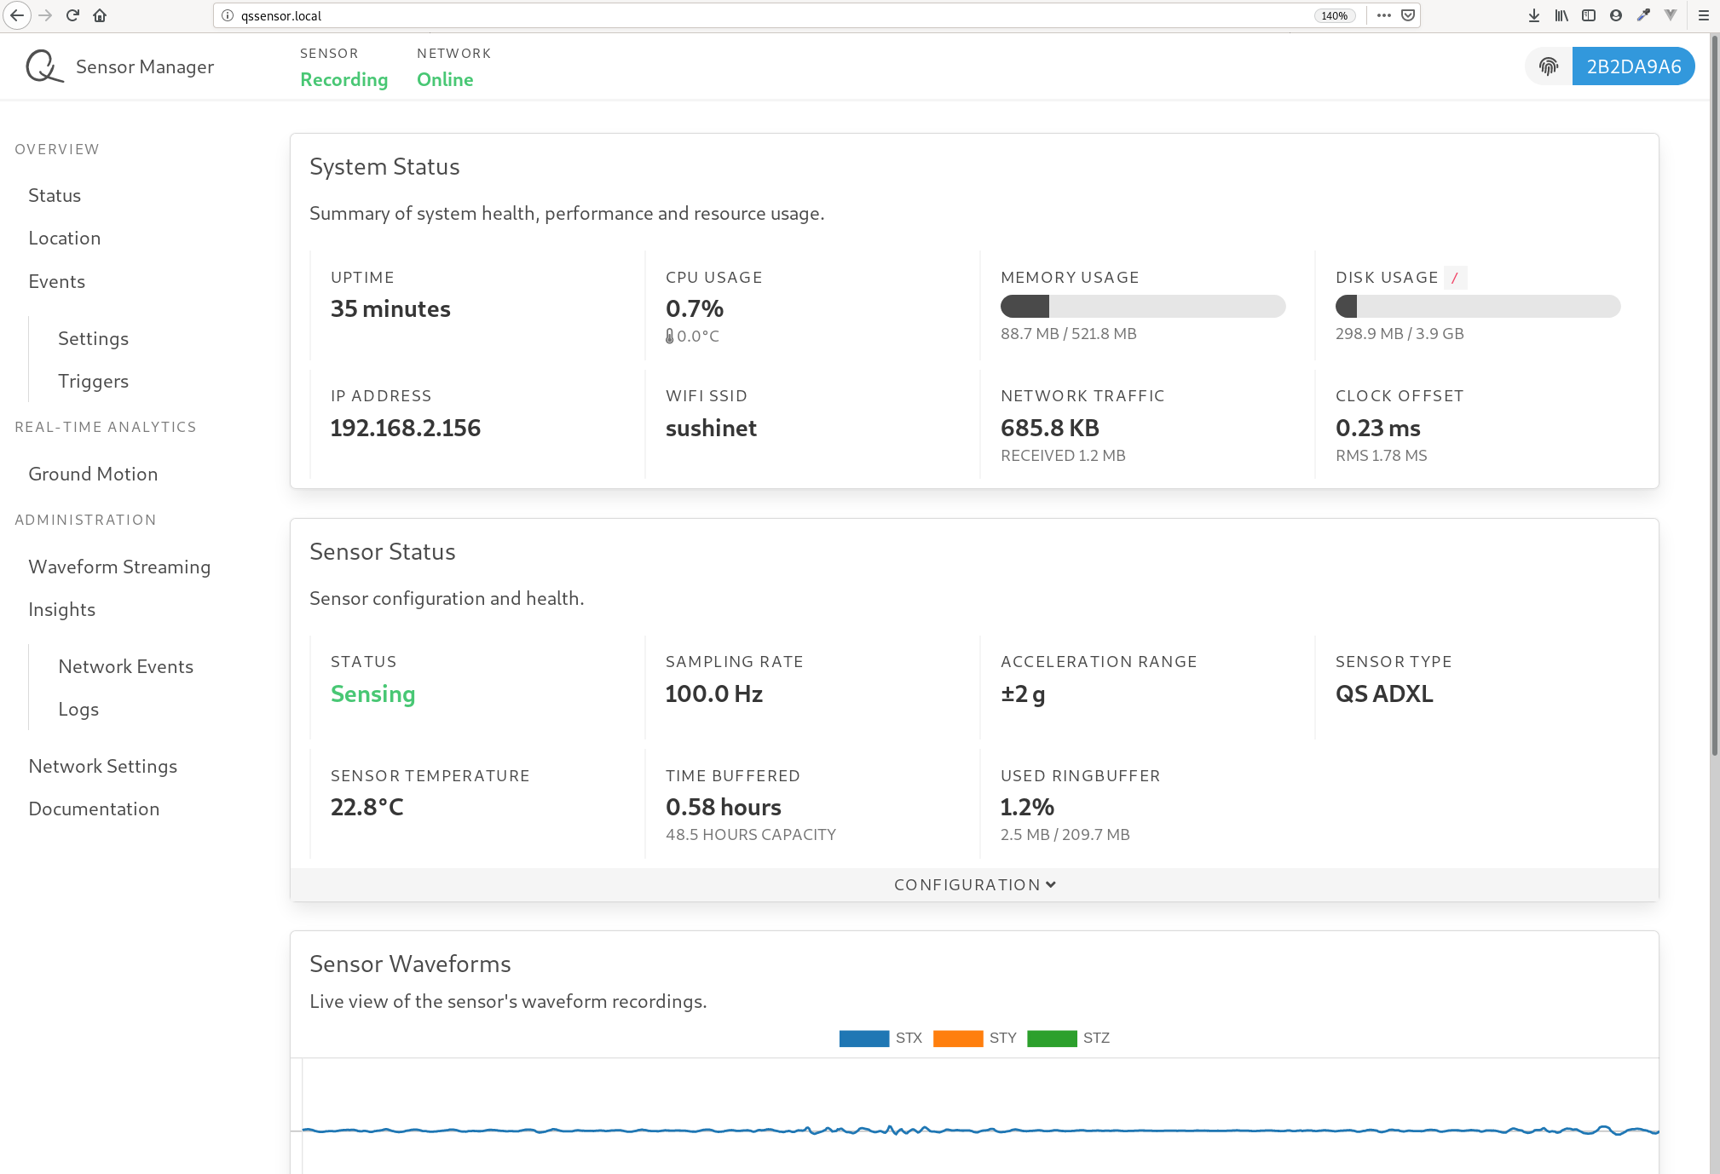
Task: Save page to Pocket icon
Action: (1408, 15)
